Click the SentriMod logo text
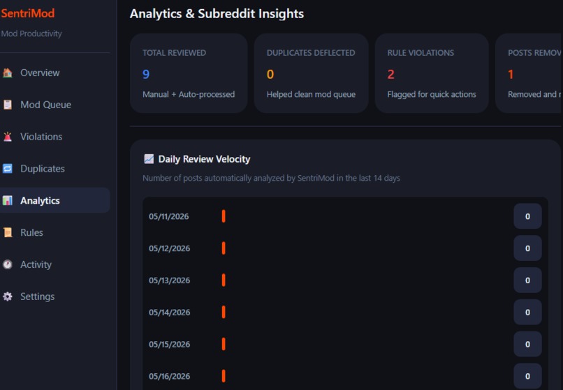This screenshot has height=390, width=563. click(28, 13)
